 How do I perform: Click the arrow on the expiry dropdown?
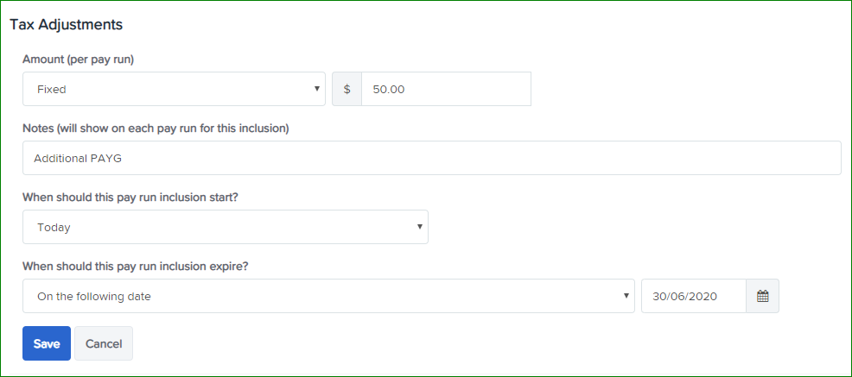[626, 296]
